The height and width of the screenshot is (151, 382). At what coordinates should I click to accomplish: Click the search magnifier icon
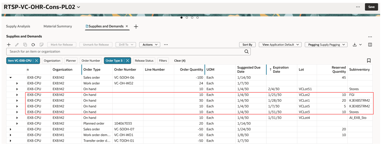(246, 52)
